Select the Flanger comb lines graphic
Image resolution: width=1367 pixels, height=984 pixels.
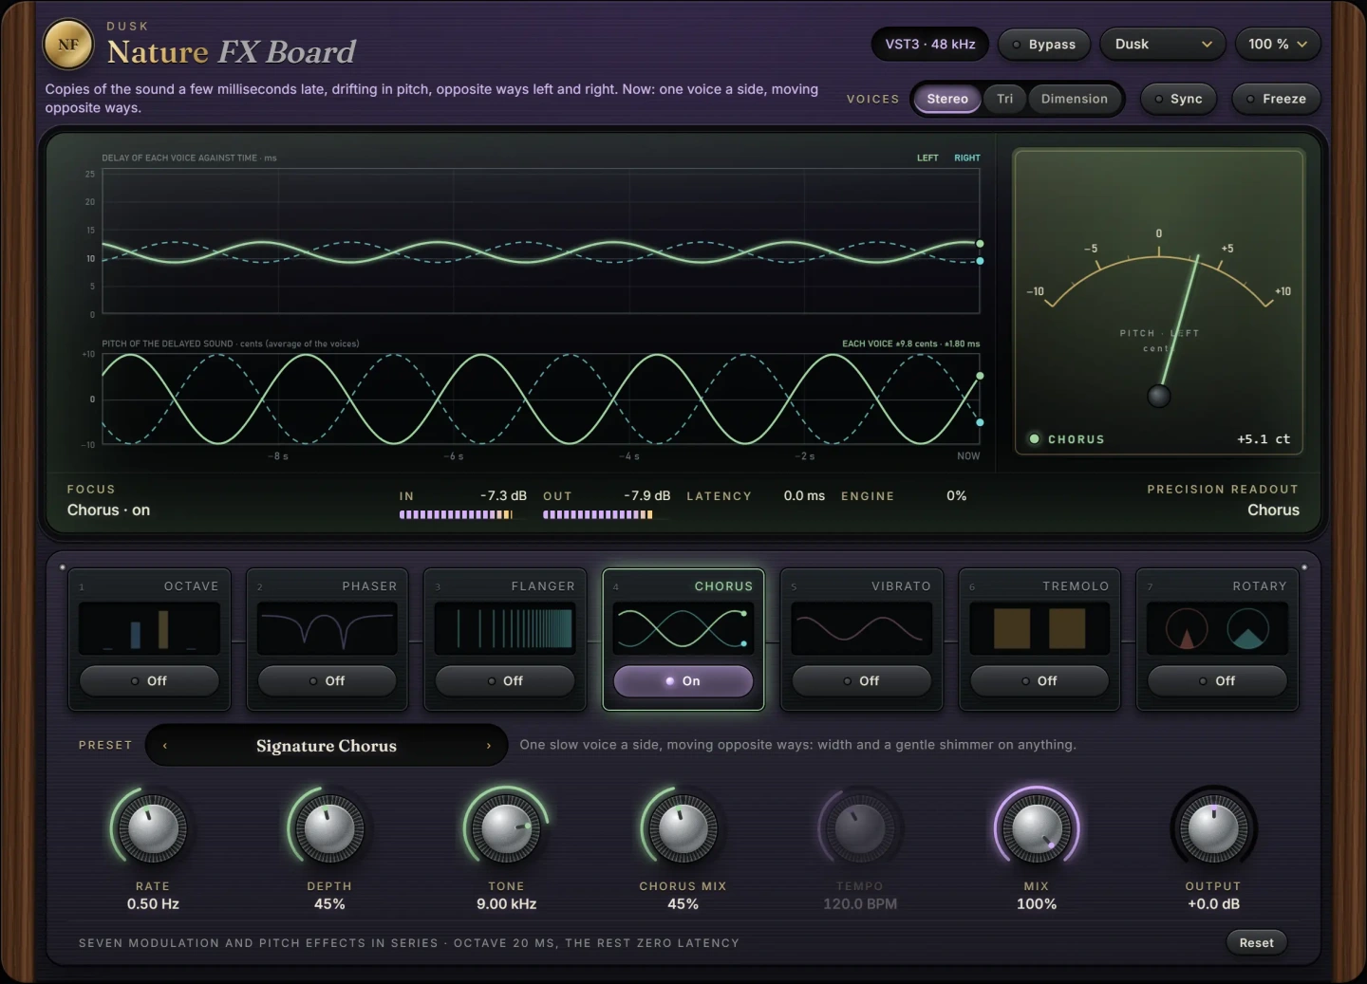click(x=505, y=628)
